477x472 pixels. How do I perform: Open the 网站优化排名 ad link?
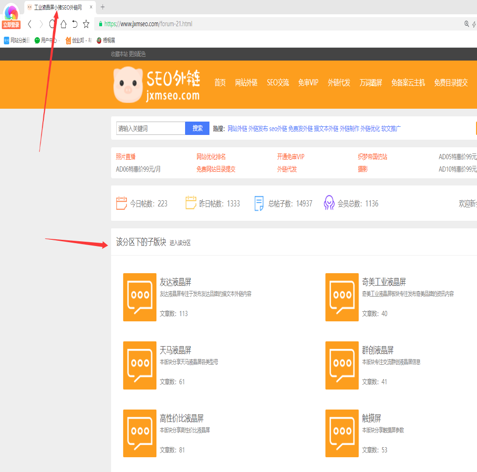211,157
